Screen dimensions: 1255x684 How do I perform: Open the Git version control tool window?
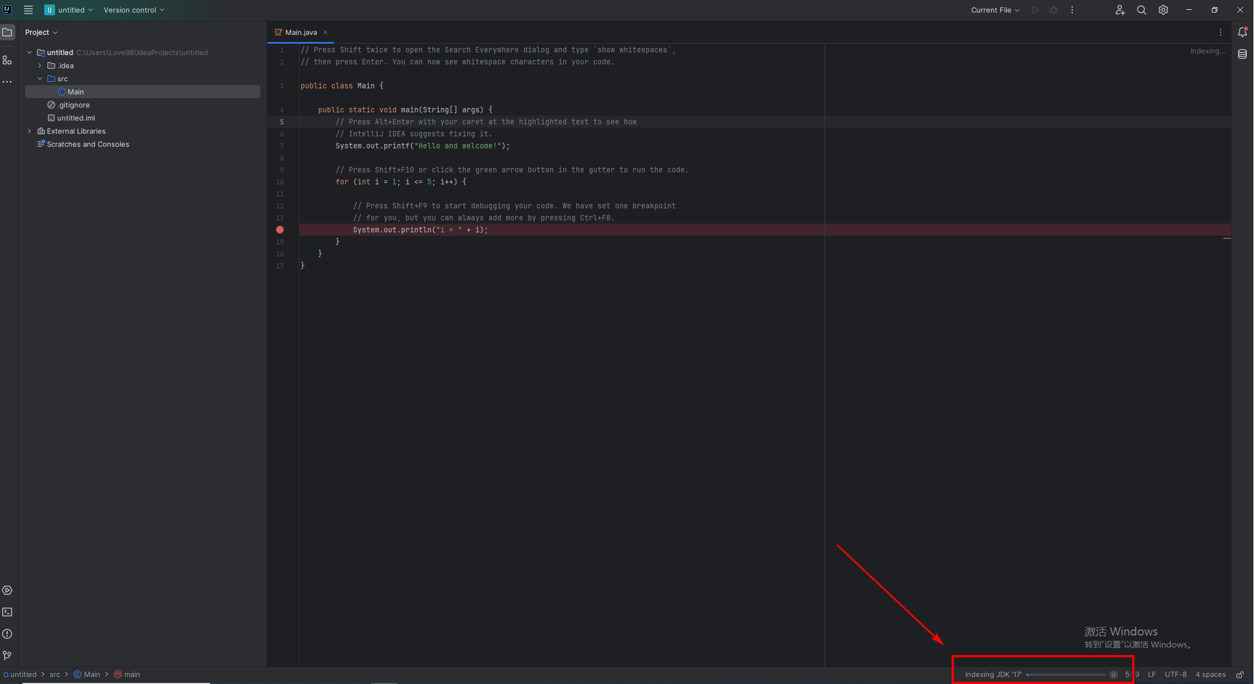7,655
